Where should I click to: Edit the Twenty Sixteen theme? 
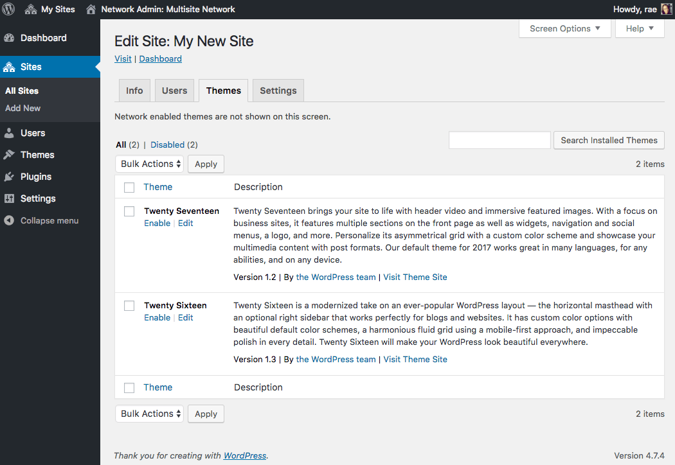click(186, 317)
